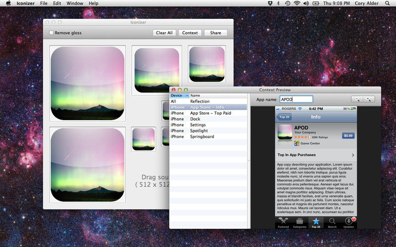Click the Iconizer window title bar
This screenshot has width=396, height=247.
click(x=138, y=22)
